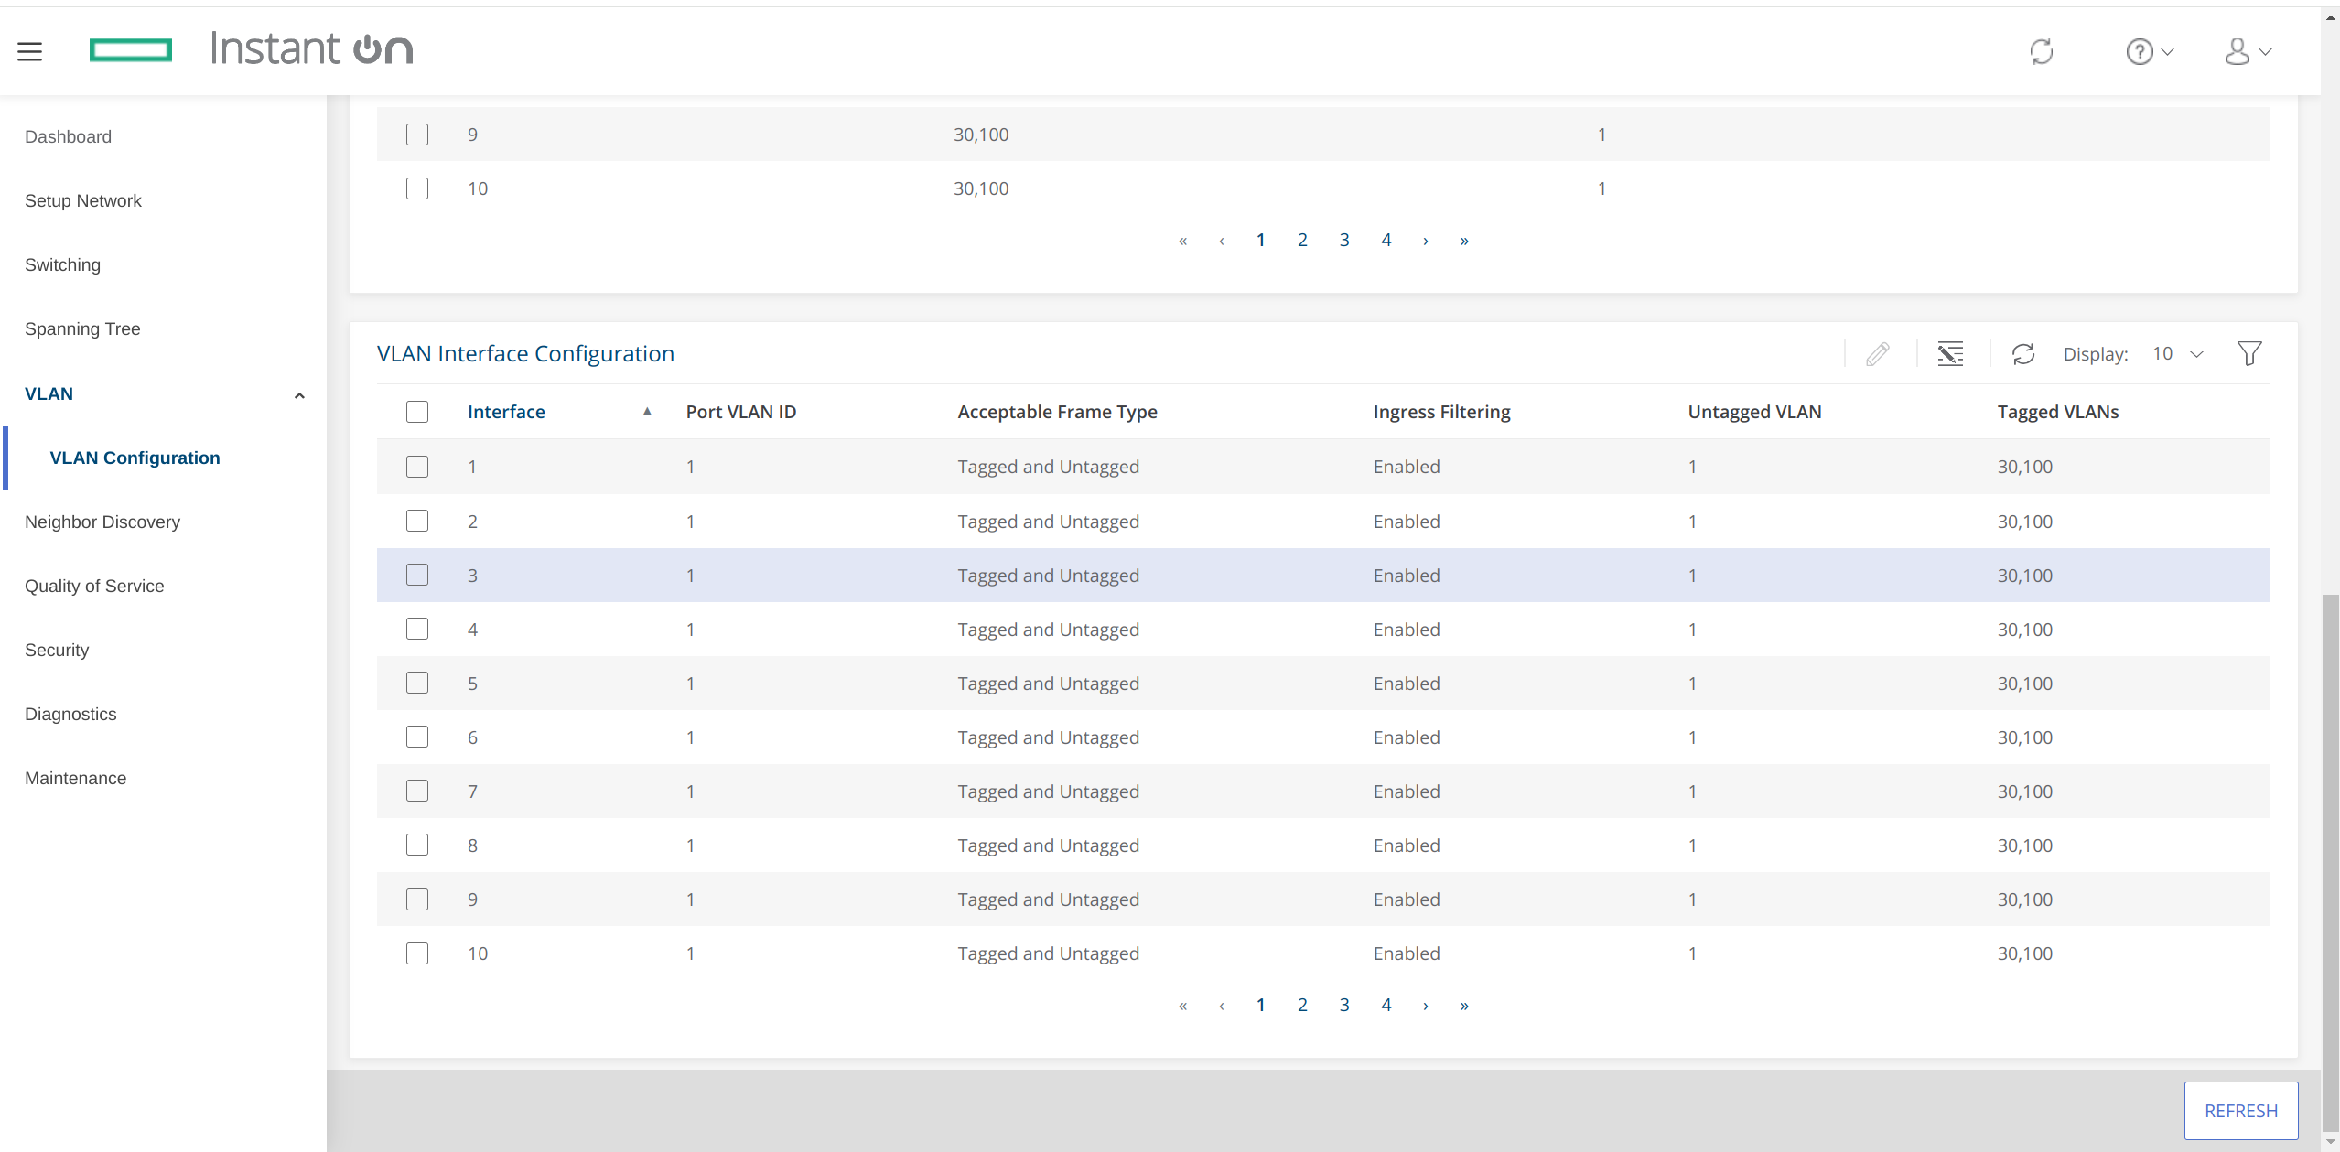
Task: Open the Display rows count dropdown
Action: (2178, 354)
